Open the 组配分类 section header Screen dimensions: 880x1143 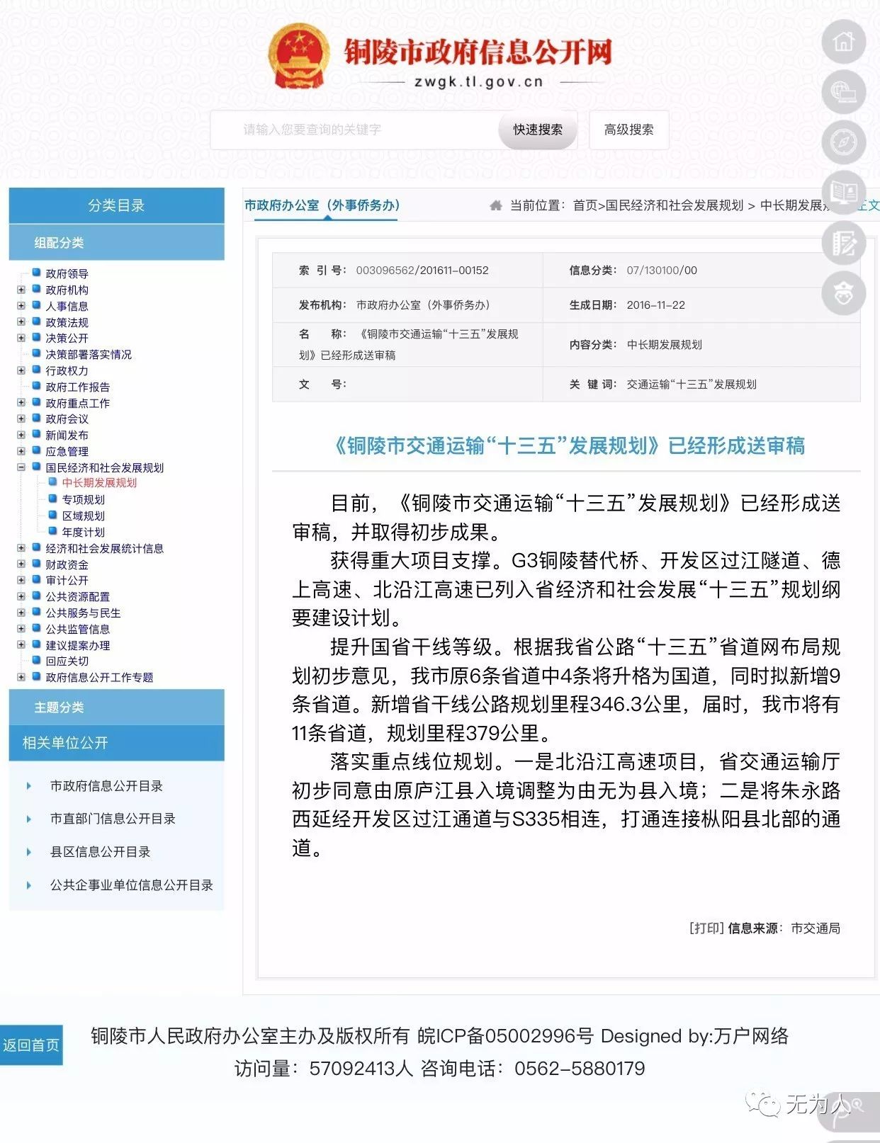(x=116, y=243)
